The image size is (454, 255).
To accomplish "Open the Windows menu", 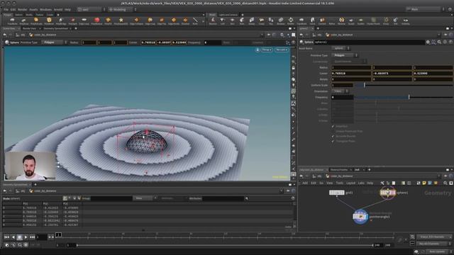I will [x=45, y=9].
